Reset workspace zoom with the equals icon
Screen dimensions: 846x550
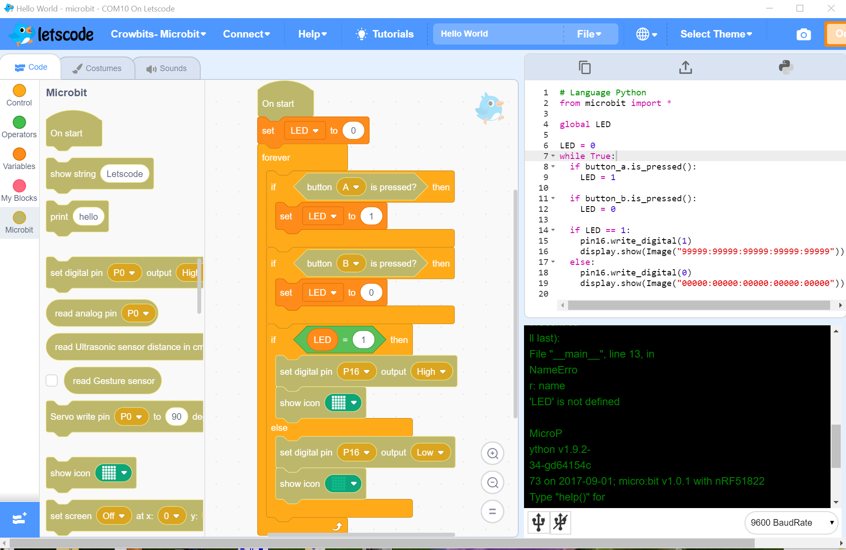[x=493, y=512]
